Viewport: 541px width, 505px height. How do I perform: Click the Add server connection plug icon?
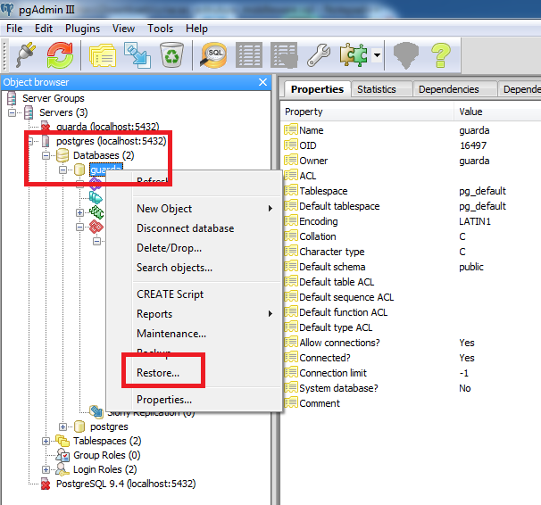pos(26,54)
